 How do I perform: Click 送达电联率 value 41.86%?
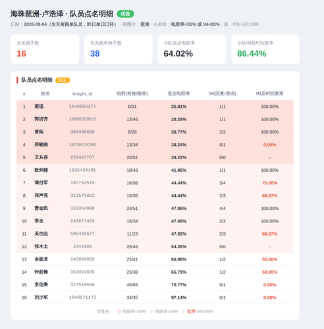[178, 170]
